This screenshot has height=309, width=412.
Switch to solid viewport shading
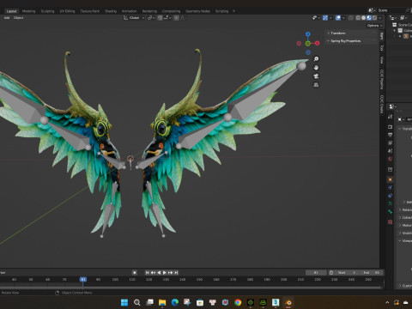[364, 18]
